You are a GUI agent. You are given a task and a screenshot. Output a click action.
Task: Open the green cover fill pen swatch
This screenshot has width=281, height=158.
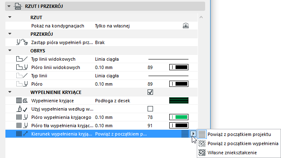click(x=179, y=117)
